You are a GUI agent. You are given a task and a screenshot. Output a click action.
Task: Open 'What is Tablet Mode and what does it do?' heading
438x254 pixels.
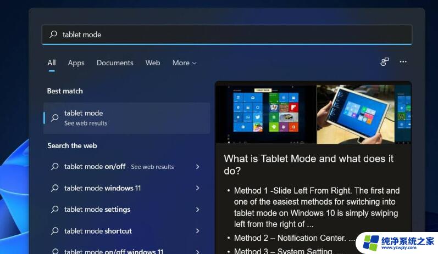coord(309,165)
